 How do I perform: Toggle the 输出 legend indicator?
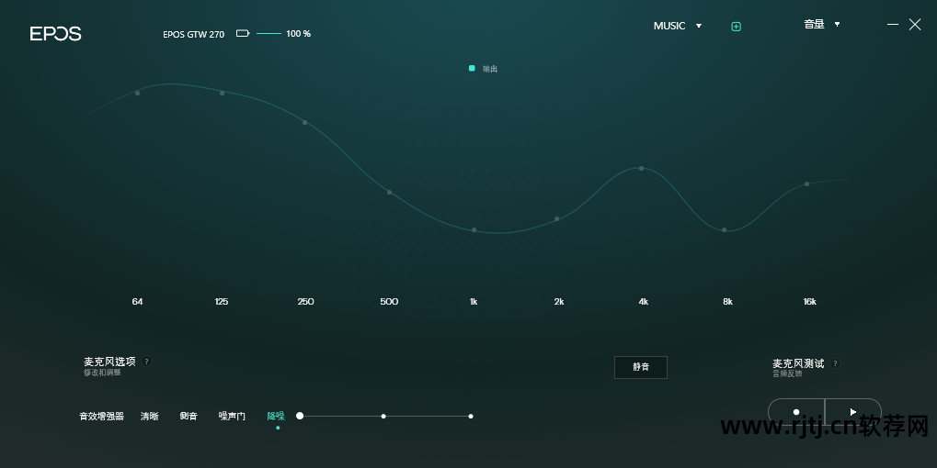tap(473, 68)
